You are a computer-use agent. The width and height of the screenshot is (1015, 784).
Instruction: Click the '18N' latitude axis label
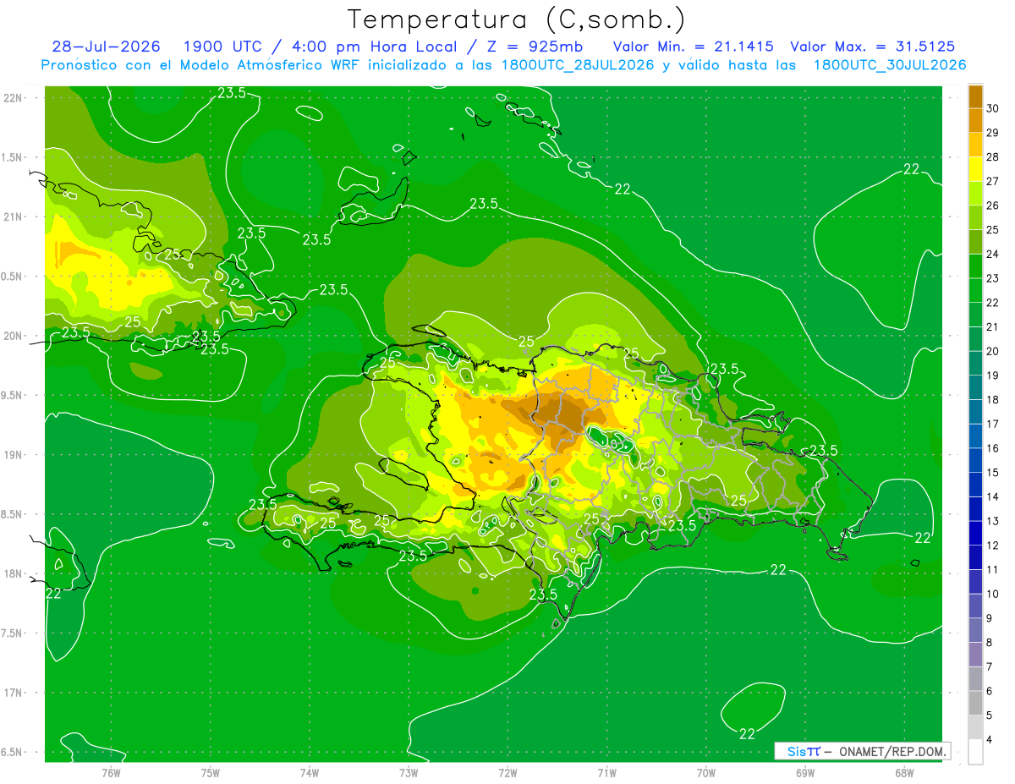13,573
